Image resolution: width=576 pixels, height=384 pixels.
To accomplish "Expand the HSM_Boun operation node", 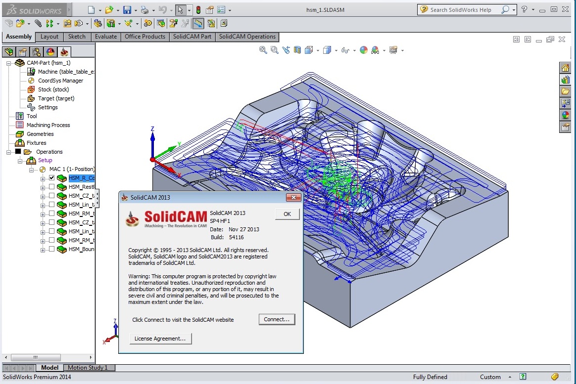I will coord(43,250).
